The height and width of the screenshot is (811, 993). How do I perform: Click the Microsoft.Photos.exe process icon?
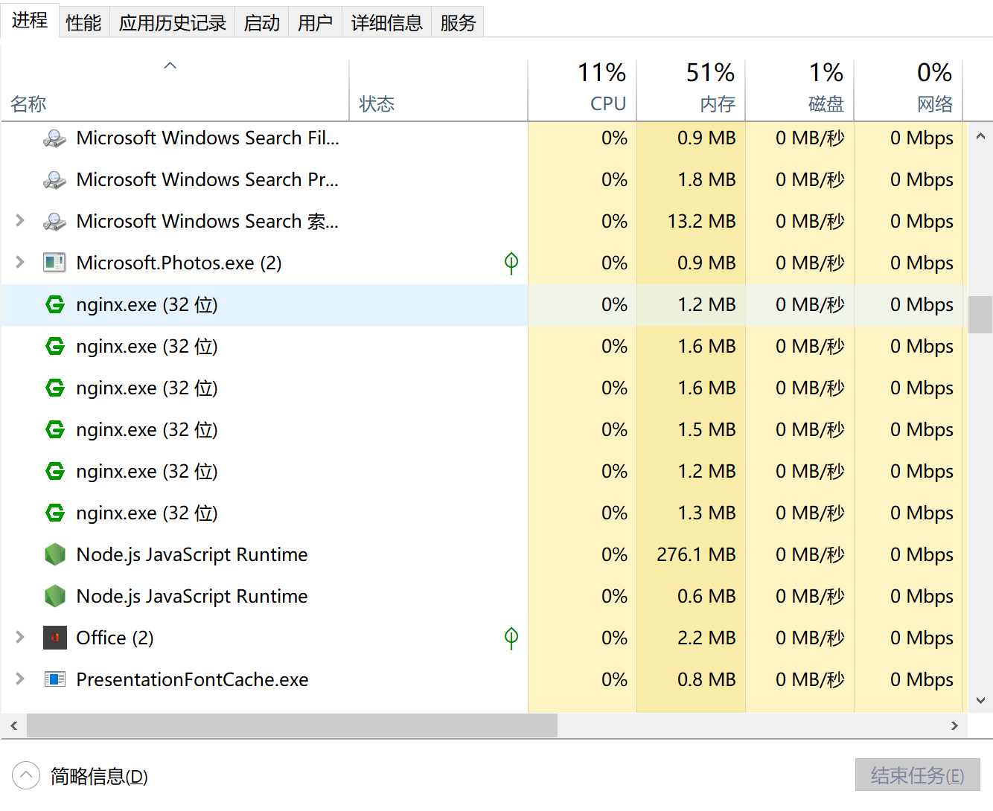(54, 263)
